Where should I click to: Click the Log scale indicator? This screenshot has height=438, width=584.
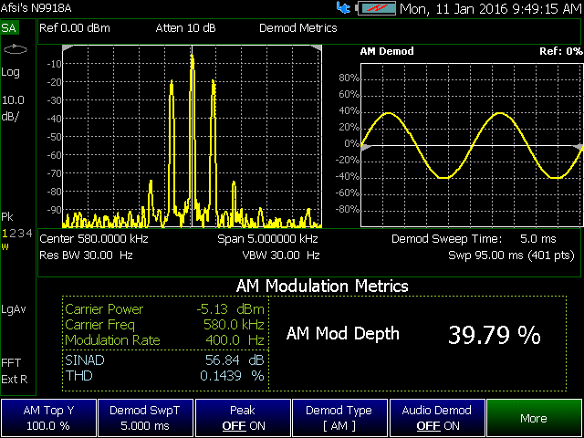[10, 73]
